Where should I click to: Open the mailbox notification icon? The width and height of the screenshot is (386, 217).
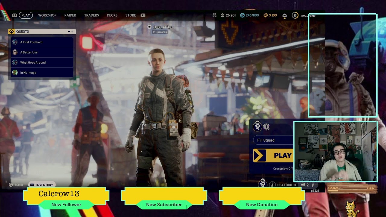[x=284, y=15]
